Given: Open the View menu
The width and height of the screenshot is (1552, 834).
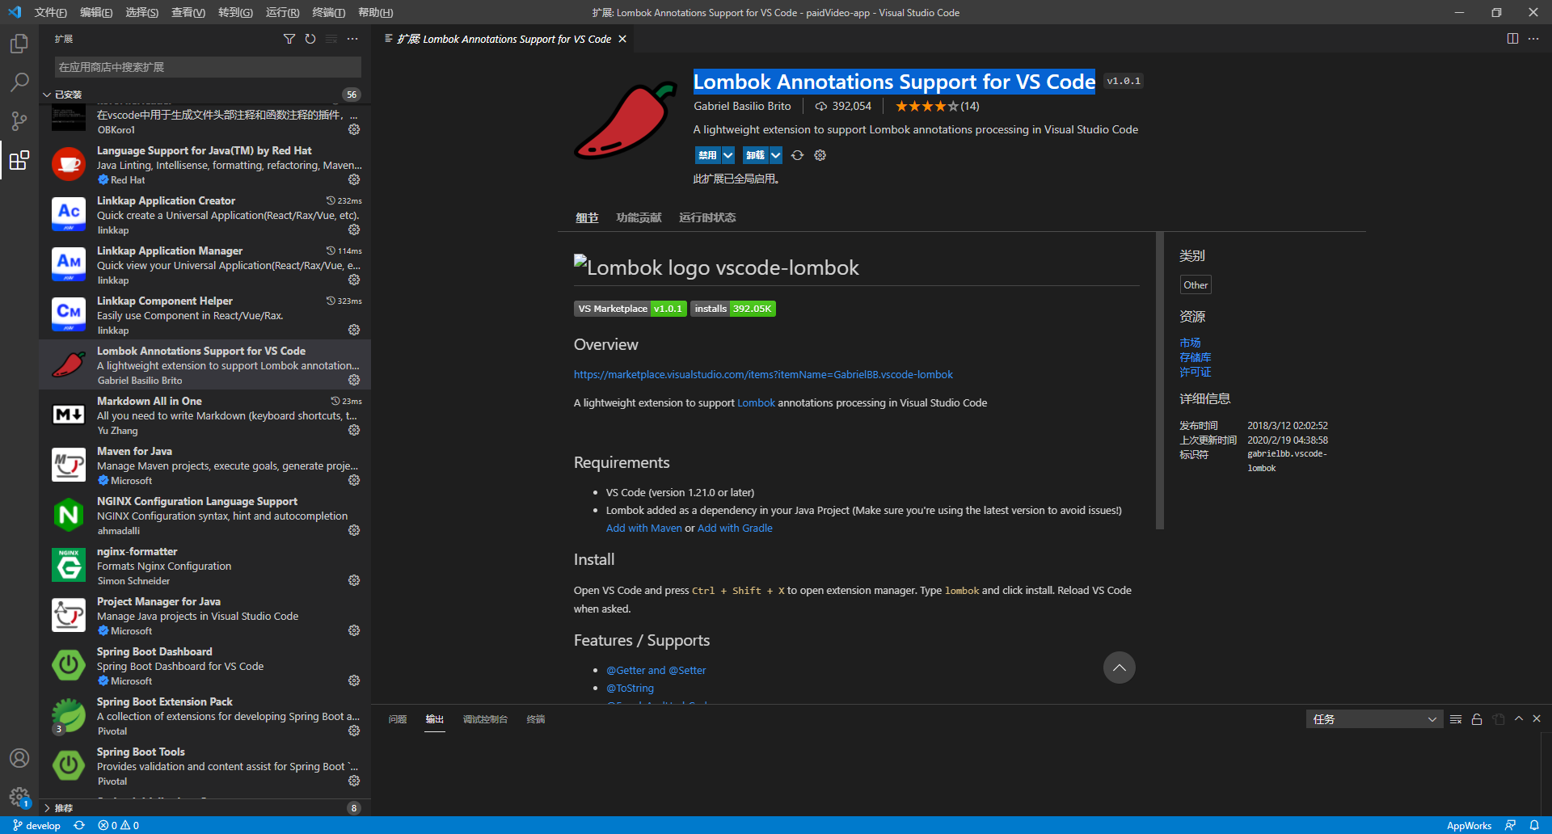Looking at the screenshot, I should click(188, 12).
